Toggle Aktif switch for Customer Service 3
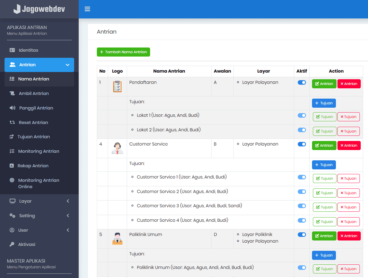 pyautogui.click(x=302, y=206)
